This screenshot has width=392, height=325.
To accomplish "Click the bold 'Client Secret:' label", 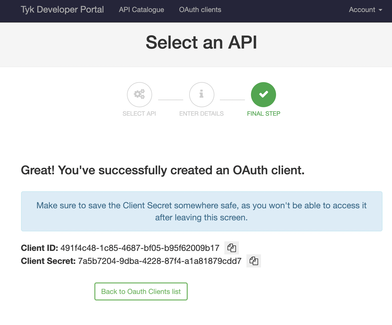I will point(48,261).
